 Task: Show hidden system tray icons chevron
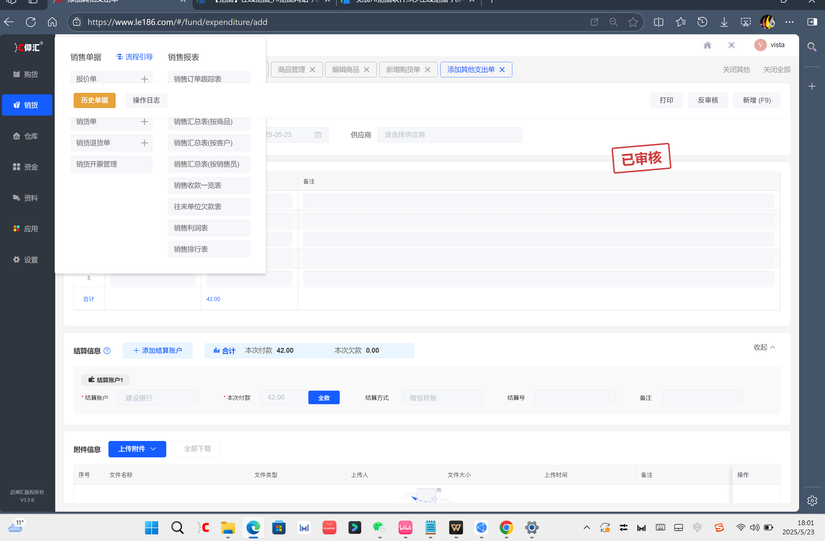(587, 527)
